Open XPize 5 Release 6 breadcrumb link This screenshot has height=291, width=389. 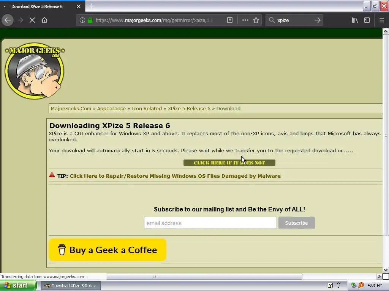click(189, 109)
